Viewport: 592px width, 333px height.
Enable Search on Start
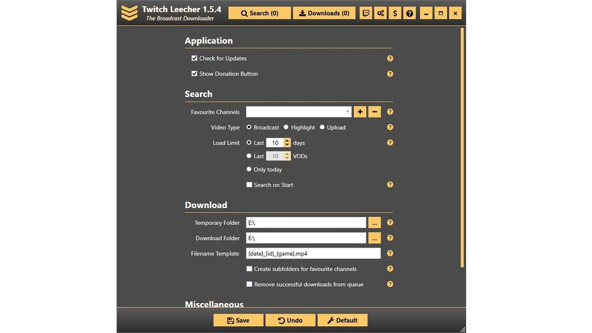[249, 185]
